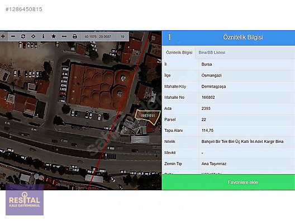Click the Mevkii label
This screenshot has height=221, width=295.
(170, 152)
